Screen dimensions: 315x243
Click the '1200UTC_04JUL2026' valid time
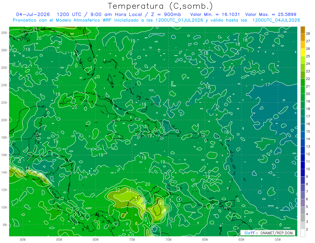[276, 20]
